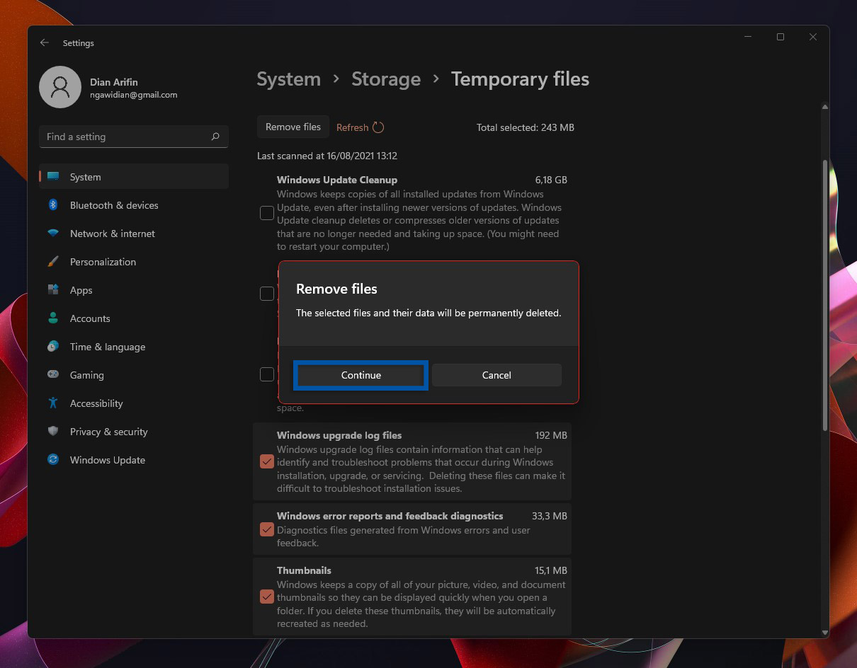Click the back arrow in Settings header

click(45, 43)
